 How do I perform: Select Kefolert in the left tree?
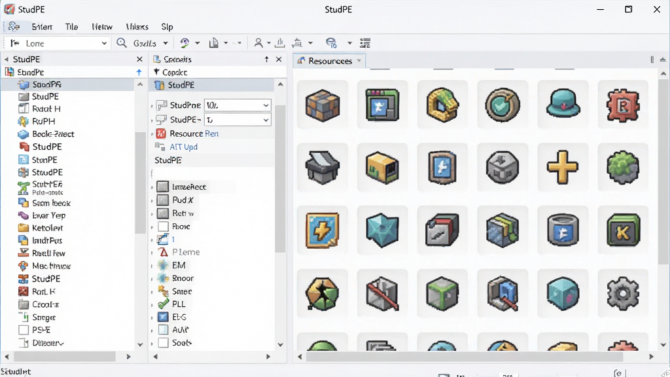47,228
